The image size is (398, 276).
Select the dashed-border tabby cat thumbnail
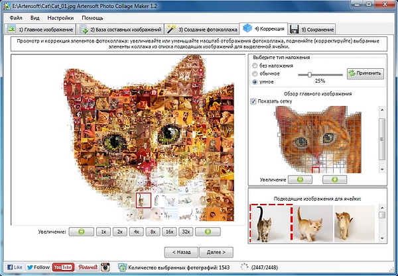point(271,222)
